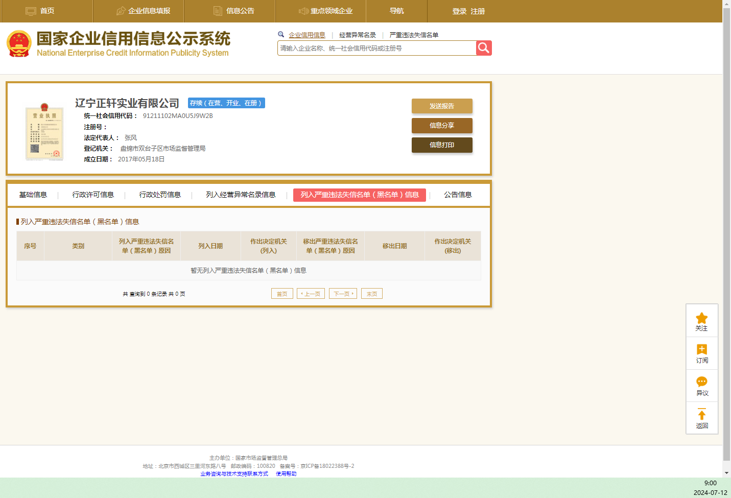Go to 上一页 in pagination
This screenshot has width=731, height=498.
(311, 294)
